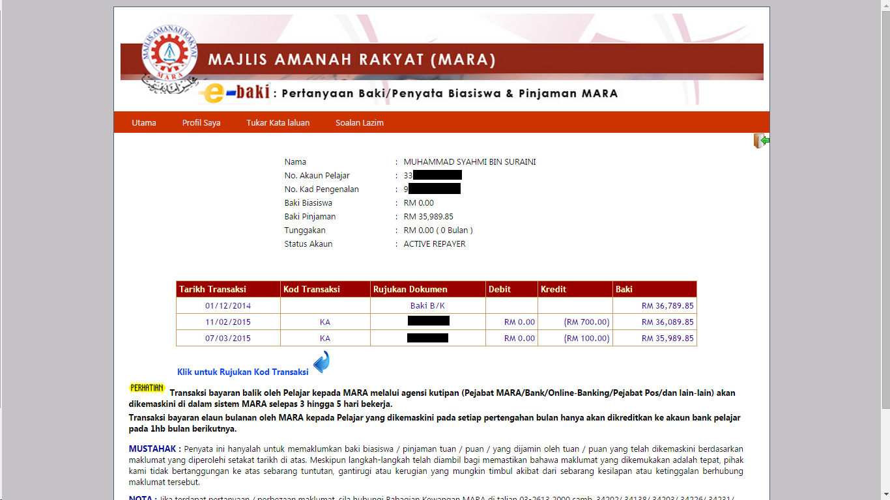Click Debit column header
The height and width of the screenshot is (500, 890).
pos(511,289)
